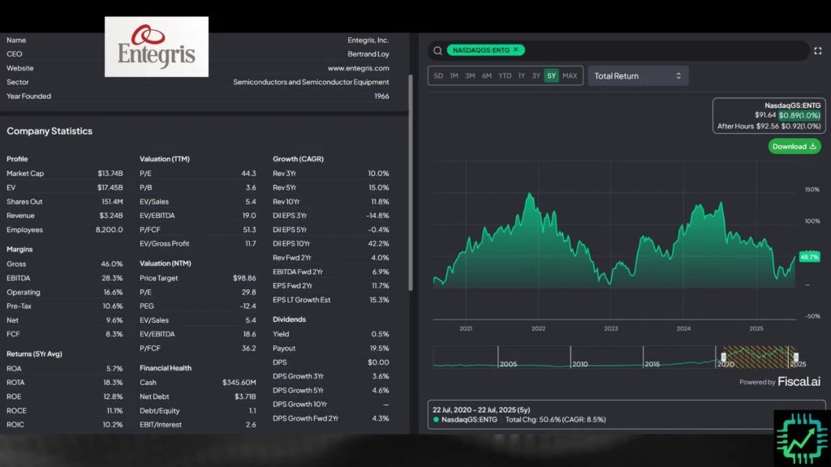Select the MAX time range
The image size is (831, 467).
(x=570, y=75)
